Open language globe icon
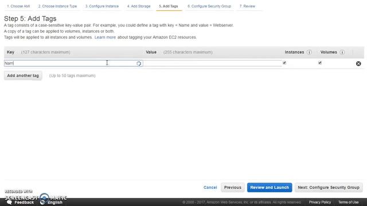The image size is (367, 206). pyautogui.click(x=42, y=202)
